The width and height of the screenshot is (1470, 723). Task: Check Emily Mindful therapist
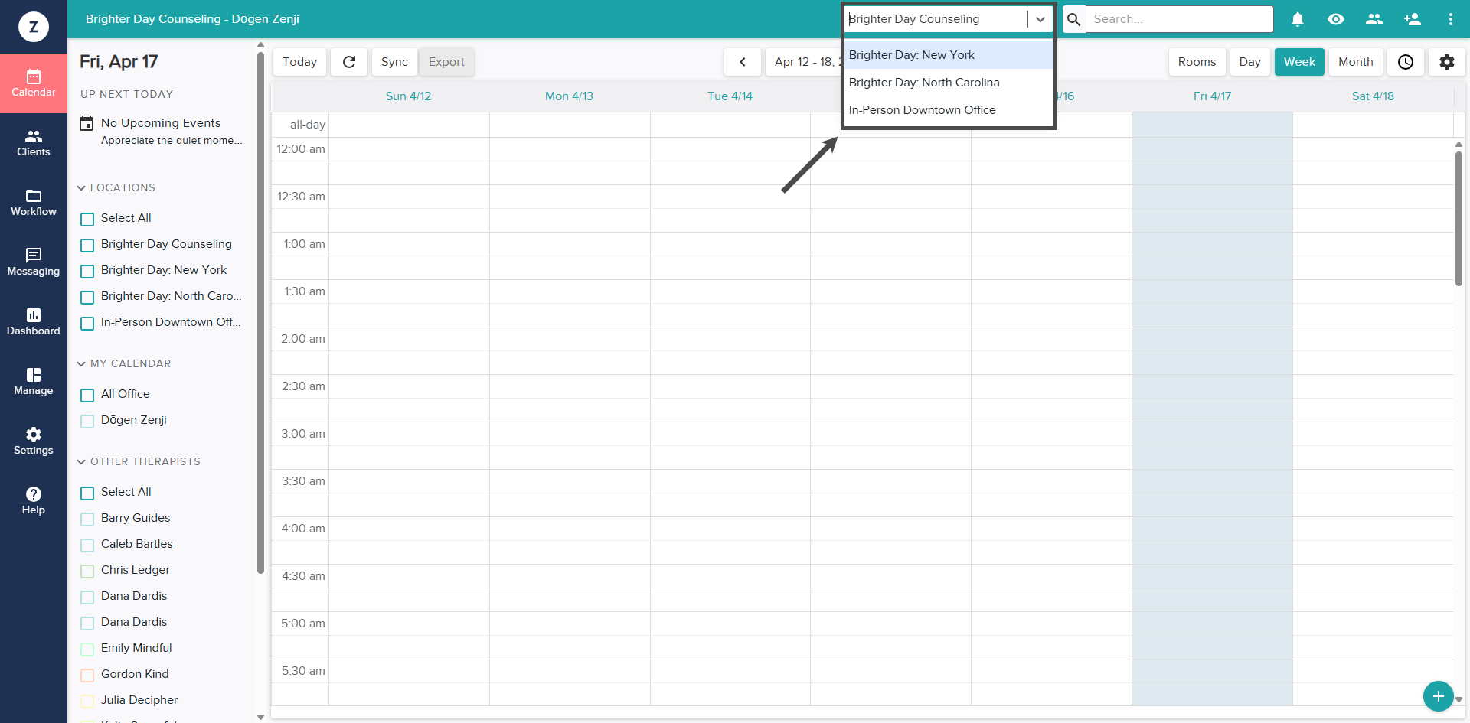(87, 649)
